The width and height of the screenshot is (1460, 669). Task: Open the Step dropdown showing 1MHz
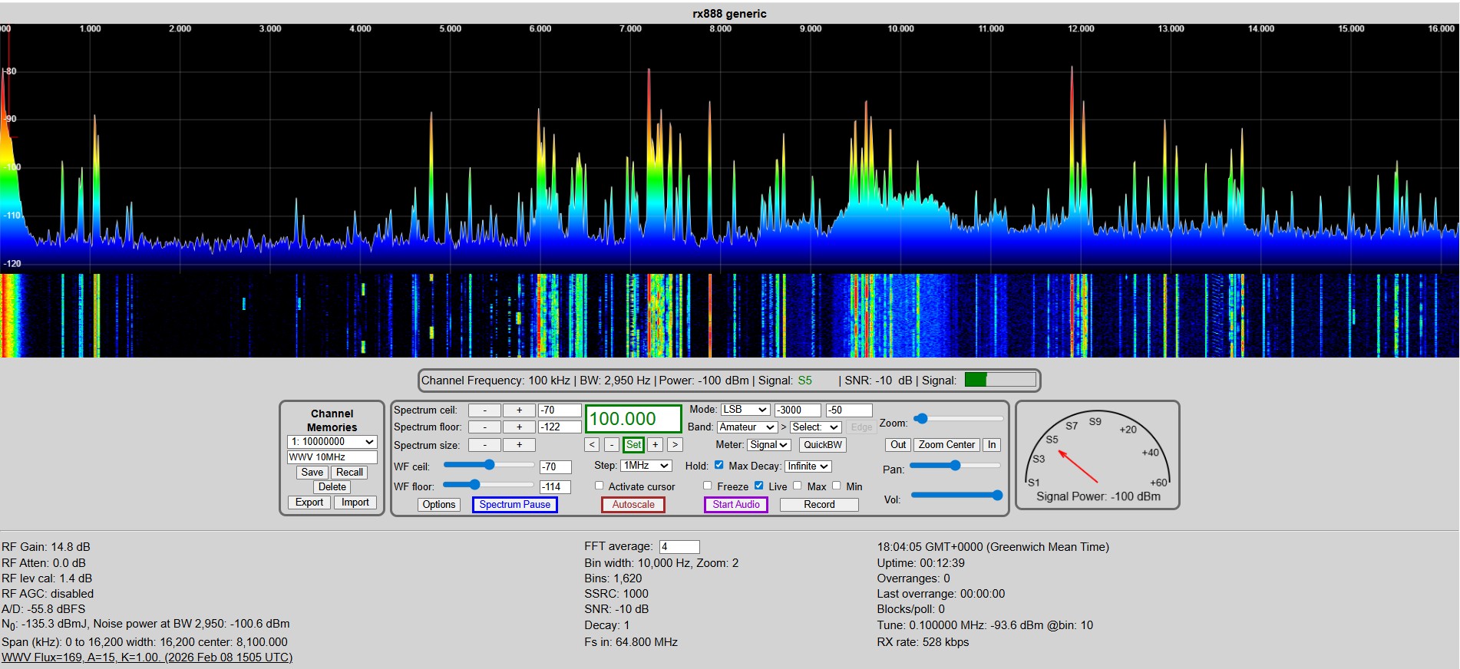point(646,466)
